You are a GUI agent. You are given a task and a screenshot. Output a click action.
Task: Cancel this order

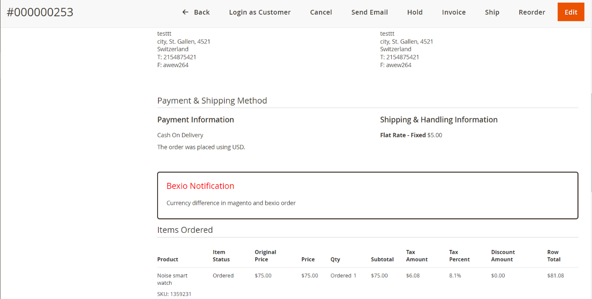pos(321,12)
